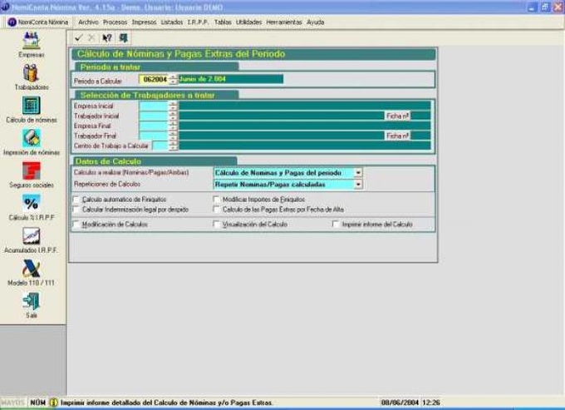Toggle Modificación de Cálculos checkbox

[x=76, y=225]
